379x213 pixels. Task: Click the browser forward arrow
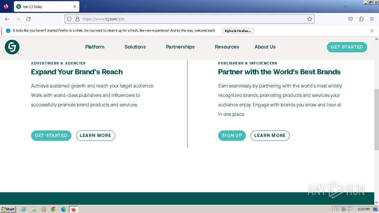tap(18, 19)
